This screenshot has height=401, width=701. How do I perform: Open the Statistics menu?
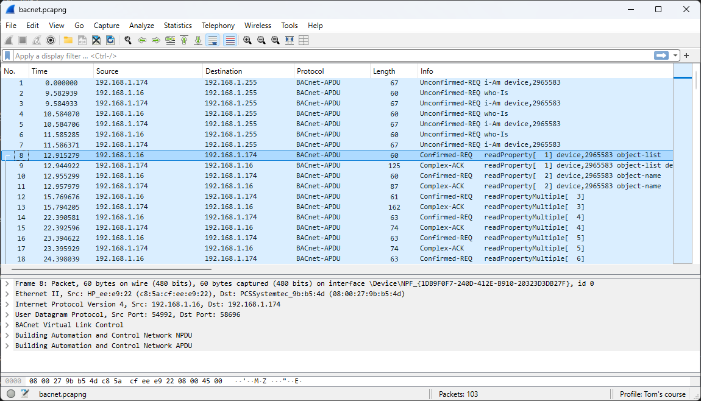177,26
